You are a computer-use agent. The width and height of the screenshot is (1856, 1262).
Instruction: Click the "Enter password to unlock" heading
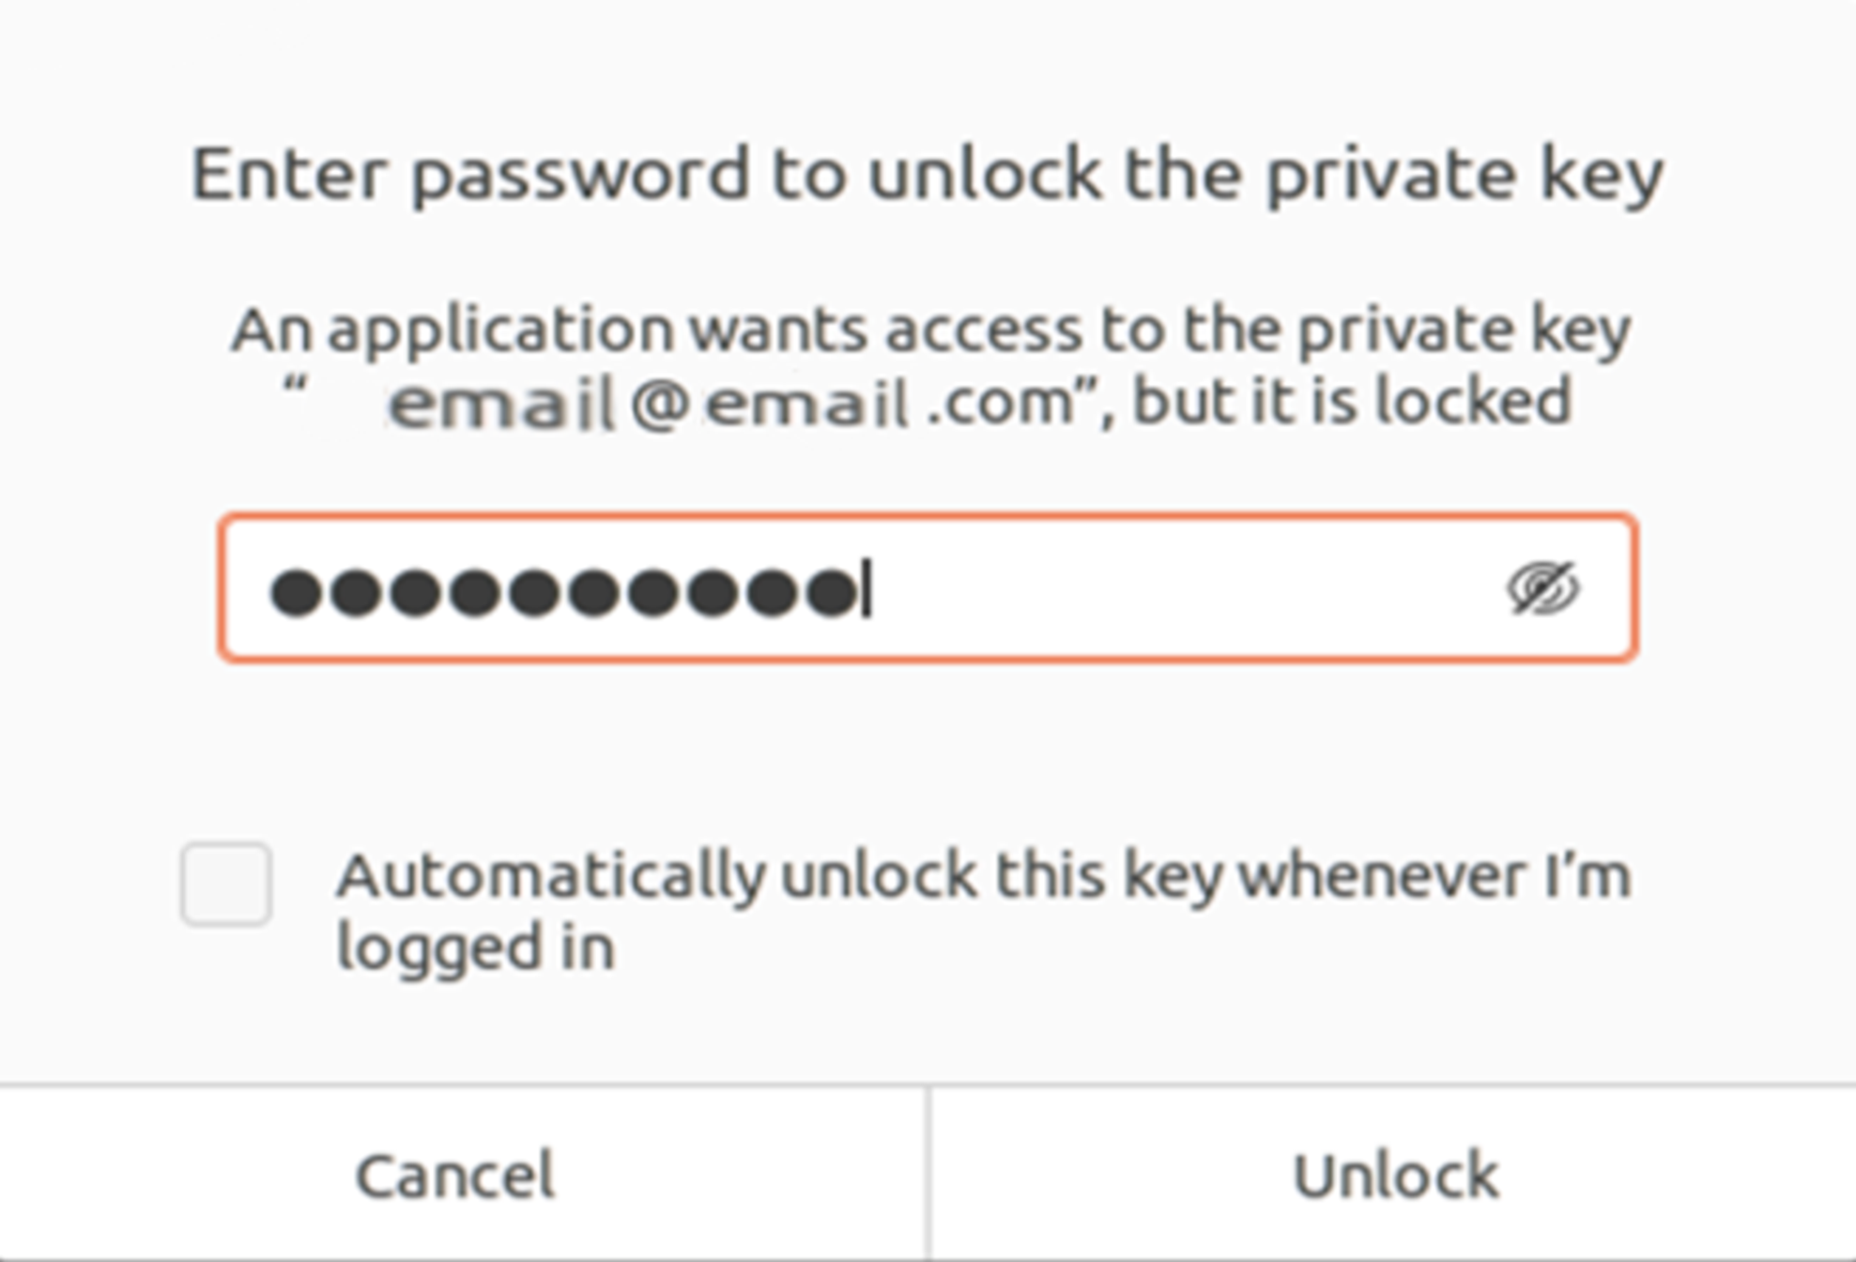926,175
